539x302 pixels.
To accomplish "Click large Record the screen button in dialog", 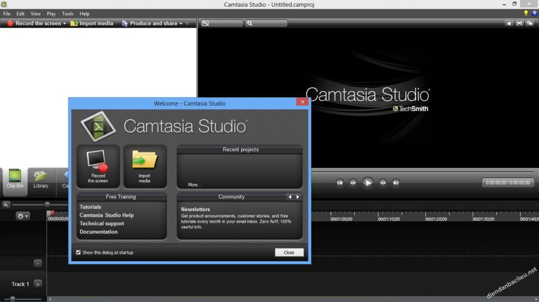I will 98,166.
